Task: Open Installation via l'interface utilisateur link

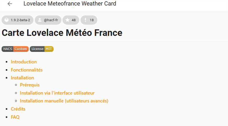Action: [57, 93]
